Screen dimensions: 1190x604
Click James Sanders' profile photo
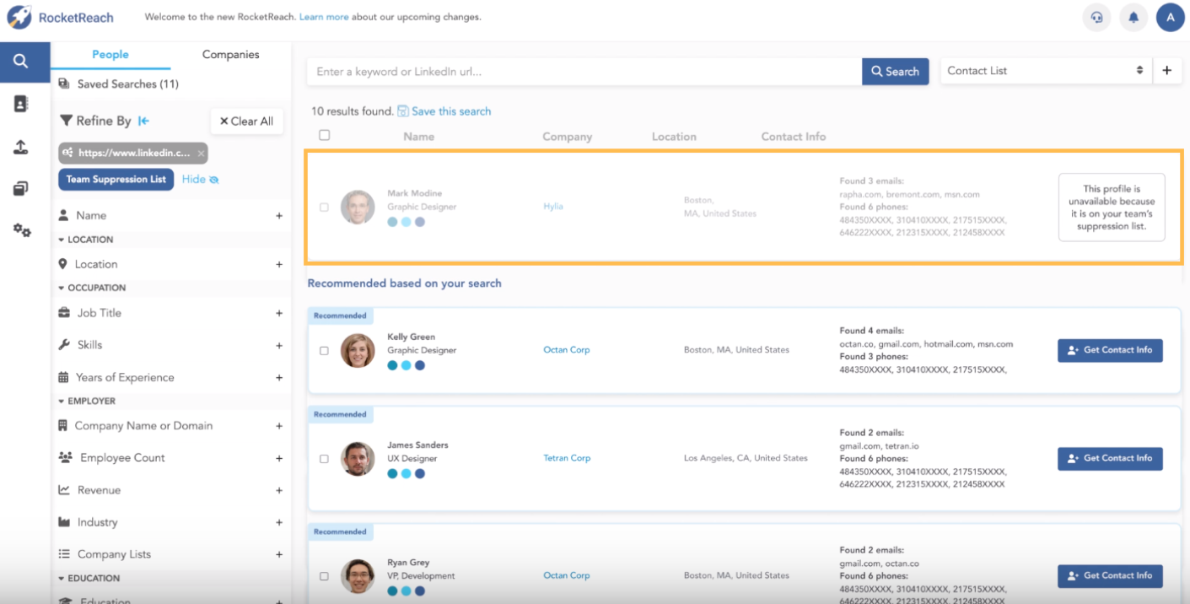pos(358,459)
